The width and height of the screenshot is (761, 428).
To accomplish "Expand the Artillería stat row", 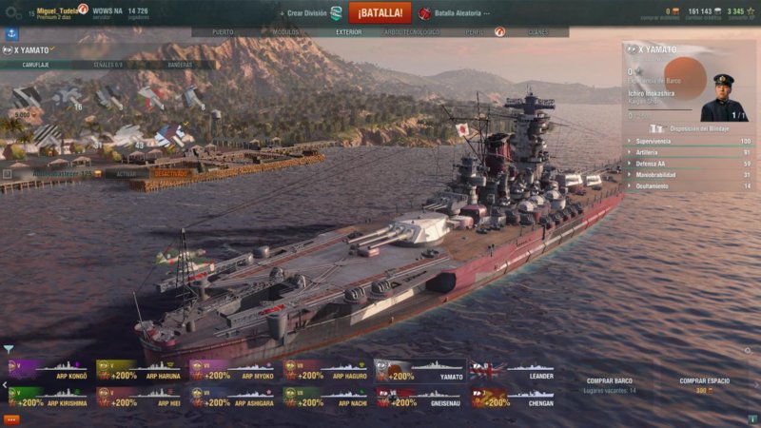I will coord(689,152).
